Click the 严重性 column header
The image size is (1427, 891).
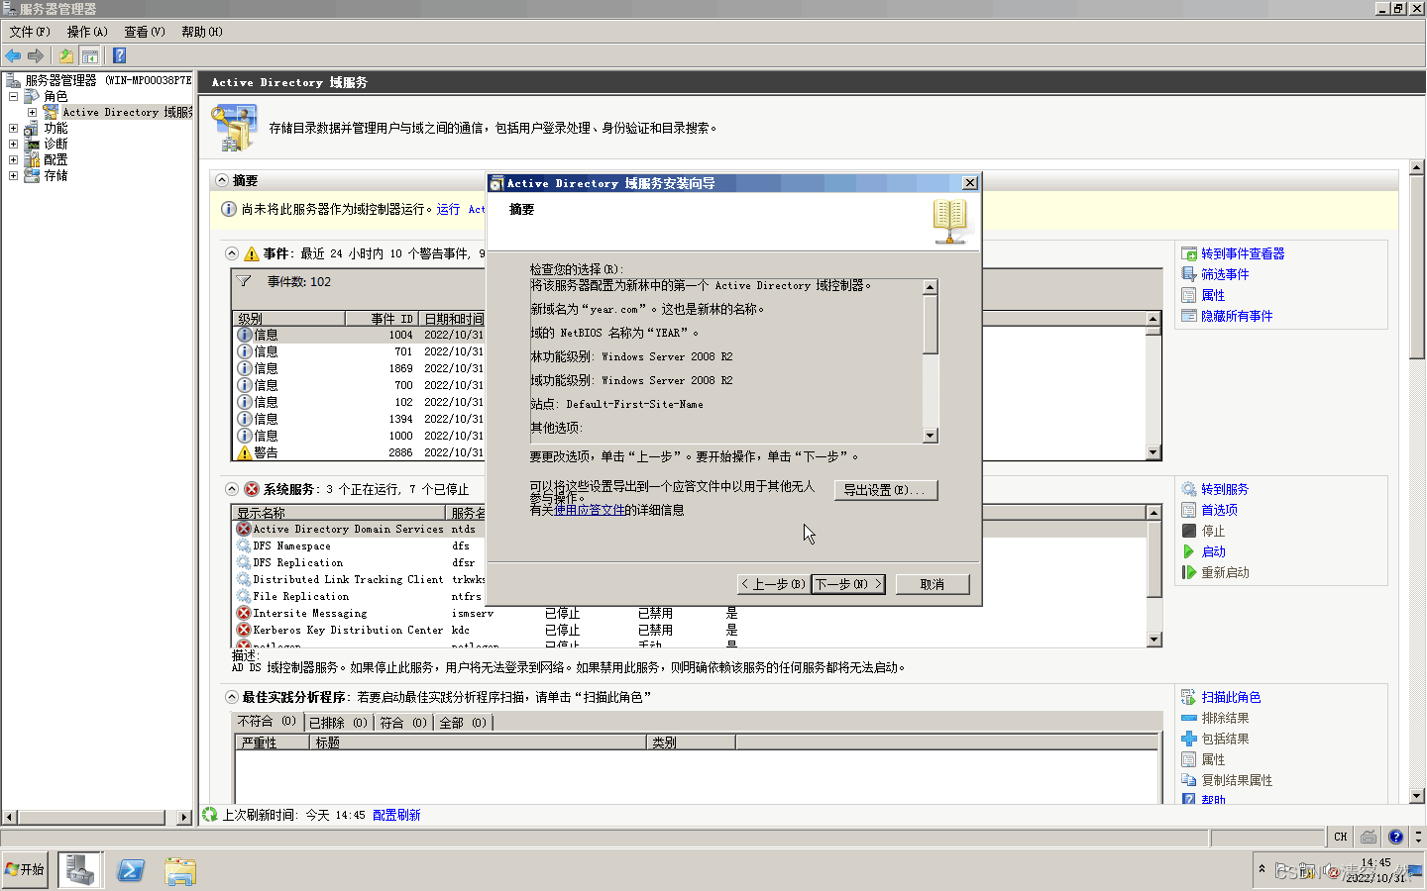(x=273, y=742)
